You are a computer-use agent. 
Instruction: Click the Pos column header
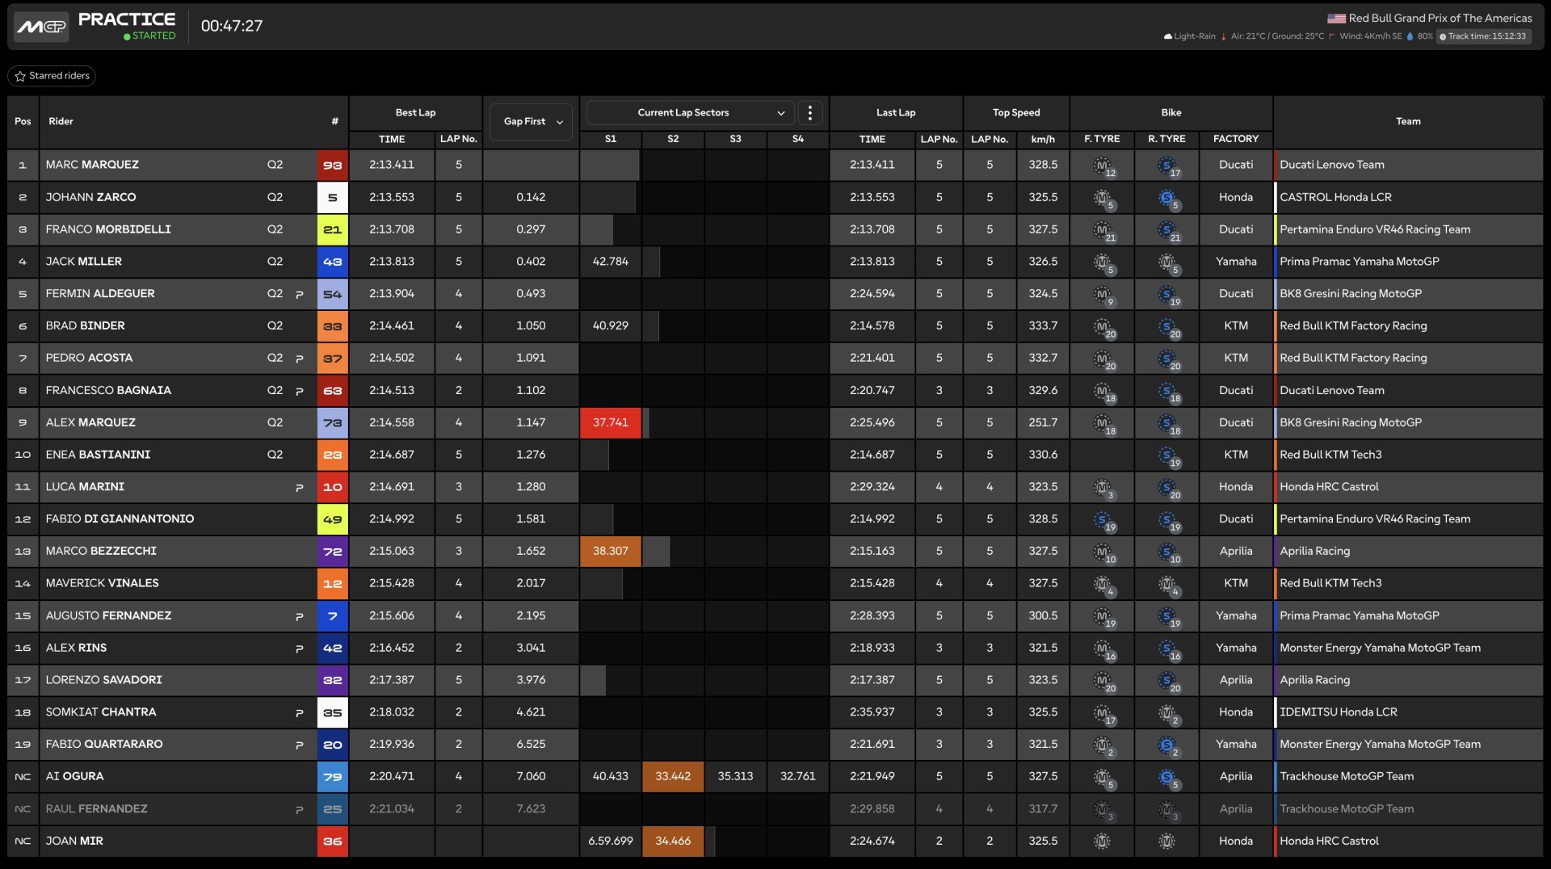[23, 122]
